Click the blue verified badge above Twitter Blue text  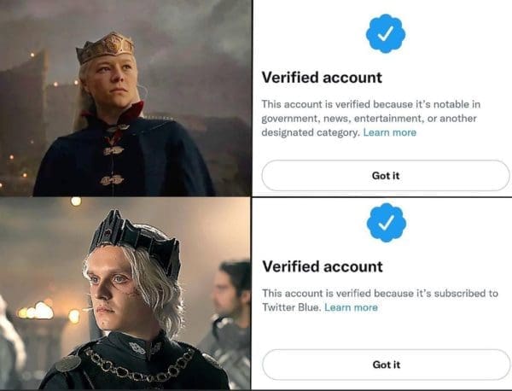385,224
